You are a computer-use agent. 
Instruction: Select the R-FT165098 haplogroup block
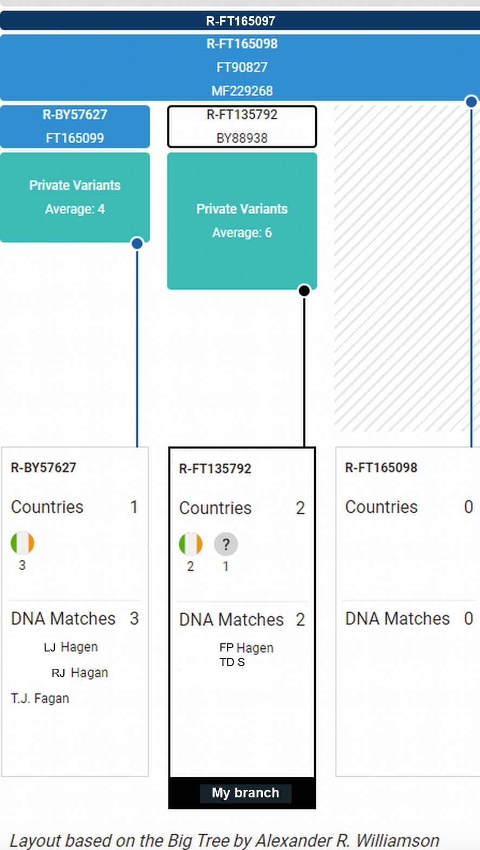tap(240, 67)
